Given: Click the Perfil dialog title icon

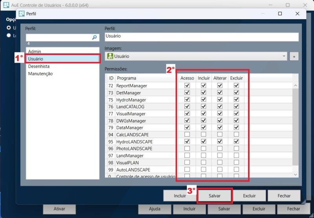Looking at the screenshot, I should tap(22, 13).
